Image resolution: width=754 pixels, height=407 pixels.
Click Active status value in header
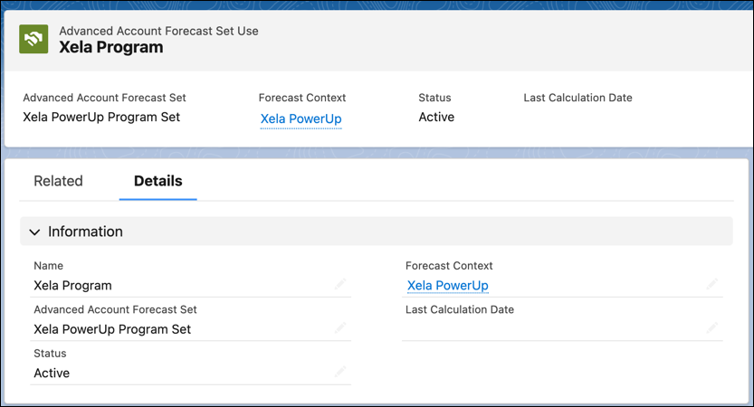point(436,118)
